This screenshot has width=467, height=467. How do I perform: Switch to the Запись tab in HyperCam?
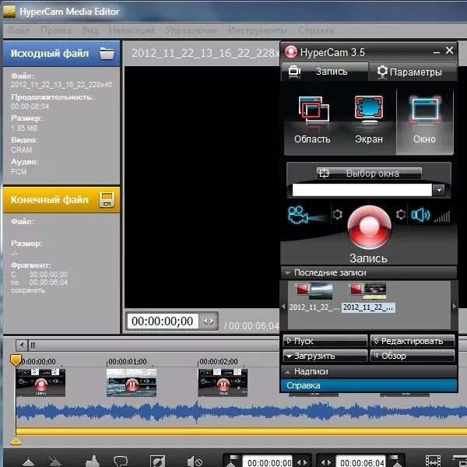click(325, 72)
